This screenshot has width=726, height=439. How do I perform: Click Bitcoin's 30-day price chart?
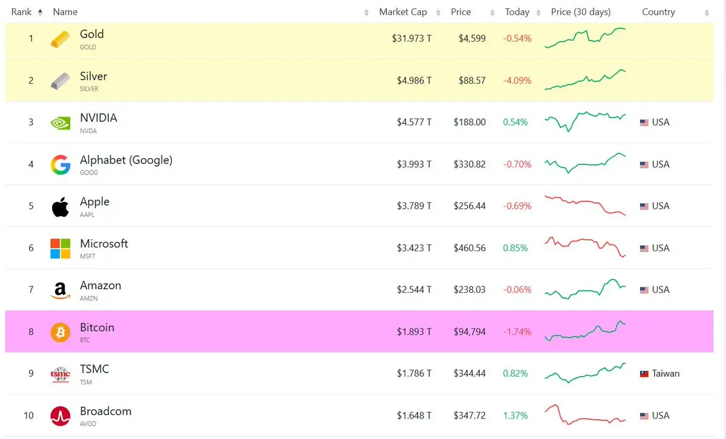pos(585,332)
